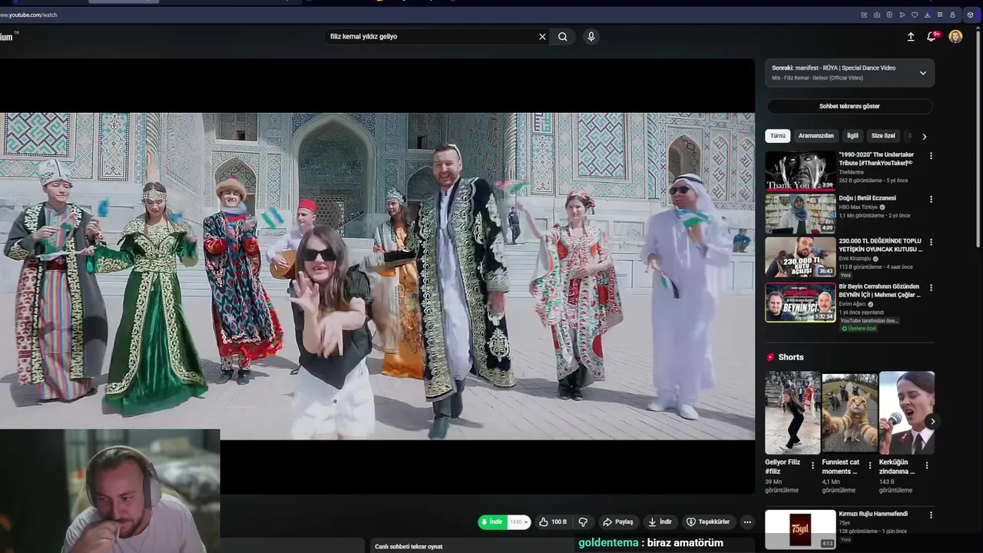Clear the search box with the X icon
Viewport: 983px width, 553px height.
point(542,36)
